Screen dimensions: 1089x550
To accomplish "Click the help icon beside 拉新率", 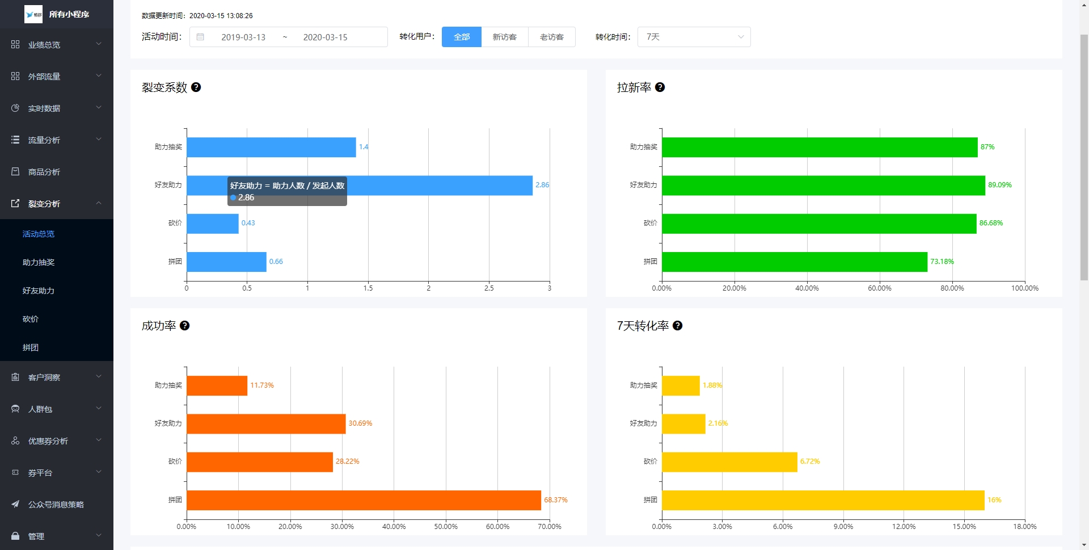I will point(660,87).
